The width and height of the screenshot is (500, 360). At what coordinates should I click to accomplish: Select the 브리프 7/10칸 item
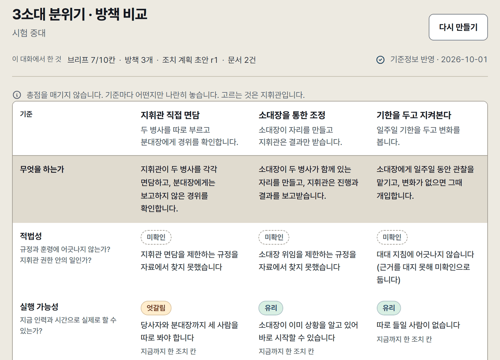(91, 60)
